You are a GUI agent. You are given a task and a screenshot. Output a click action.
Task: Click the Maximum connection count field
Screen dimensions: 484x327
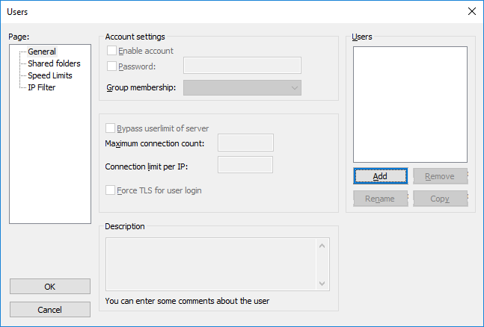point(245,143)
